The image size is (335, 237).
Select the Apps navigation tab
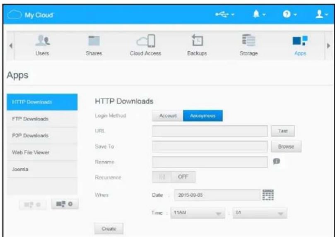coord(300,45)
